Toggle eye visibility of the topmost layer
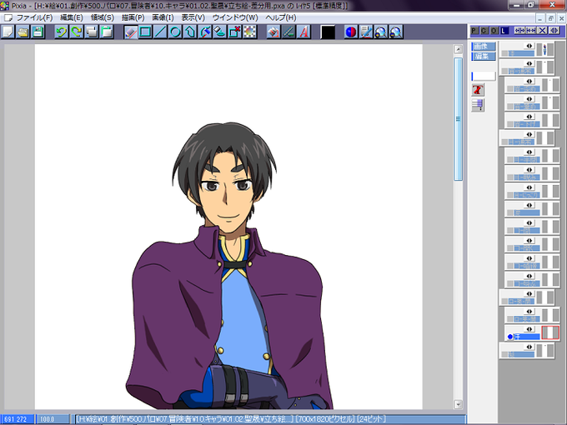 pos(529,46)
